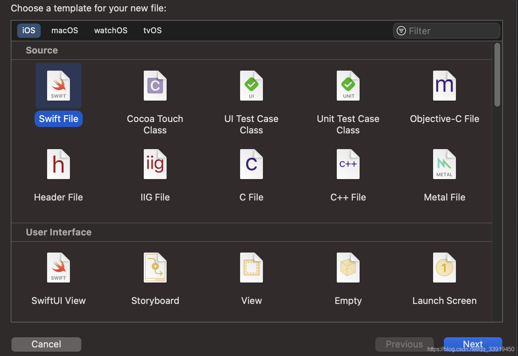Click the Next button
Viewport: 518px width, 356px height.
tap(473, 344)
